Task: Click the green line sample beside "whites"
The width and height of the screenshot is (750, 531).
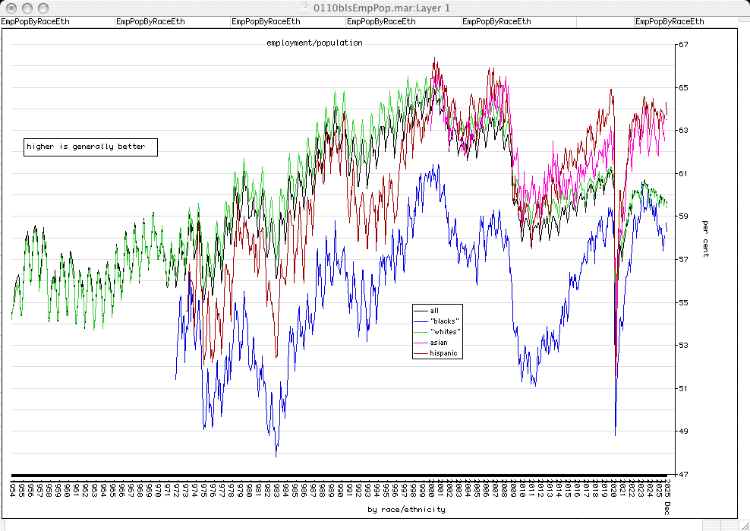Action: click(x=421, y=332)
